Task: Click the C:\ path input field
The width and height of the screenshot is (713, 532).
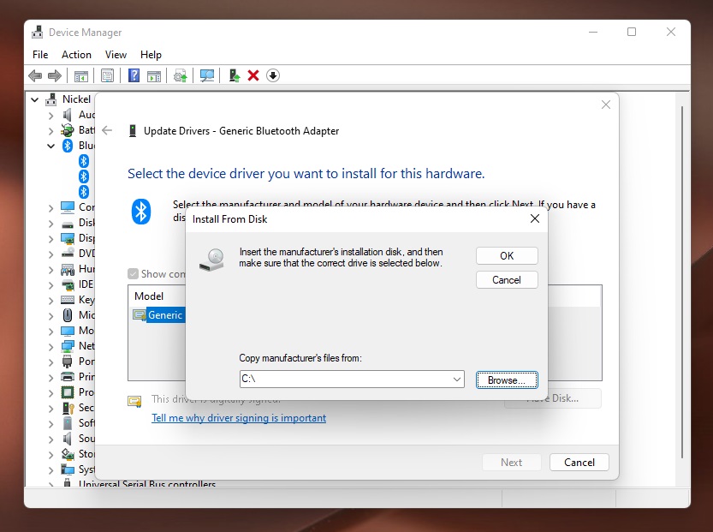Action: pyautogui.click(x=342, y=380)
